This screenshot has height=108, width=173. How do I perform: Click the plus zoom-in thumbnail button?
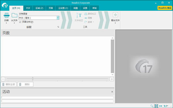pyautogui.click(x=112, y=79)
